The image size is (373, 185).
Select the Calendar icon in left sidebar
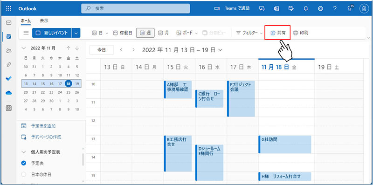[x=8, y=37]
